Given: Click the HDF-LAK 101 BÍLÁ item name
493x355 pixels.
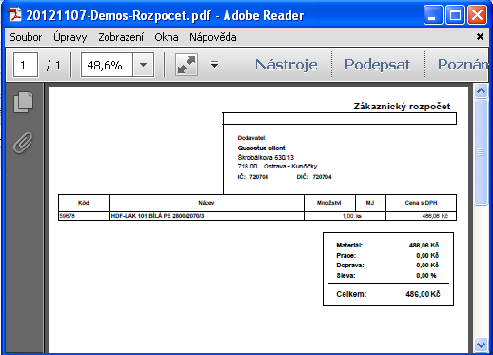Looking at the screenshot, I should point(157,216).
